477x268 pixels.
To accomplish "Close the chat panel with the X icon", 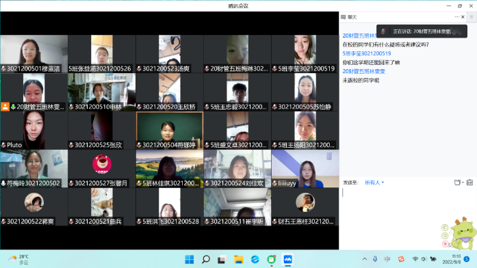I will coord(463,17).
